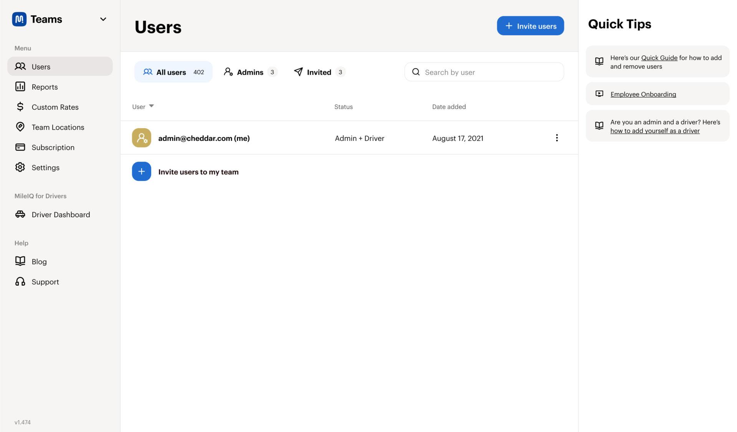The width and height of the screenshot is (737, 432).
Task: Click the MileIQ logo icon
Action: coord(19,19)
